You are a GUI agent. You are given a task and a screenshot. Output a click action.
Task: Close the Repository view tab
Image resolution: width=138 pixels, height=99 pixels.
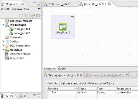coord(22,4)
